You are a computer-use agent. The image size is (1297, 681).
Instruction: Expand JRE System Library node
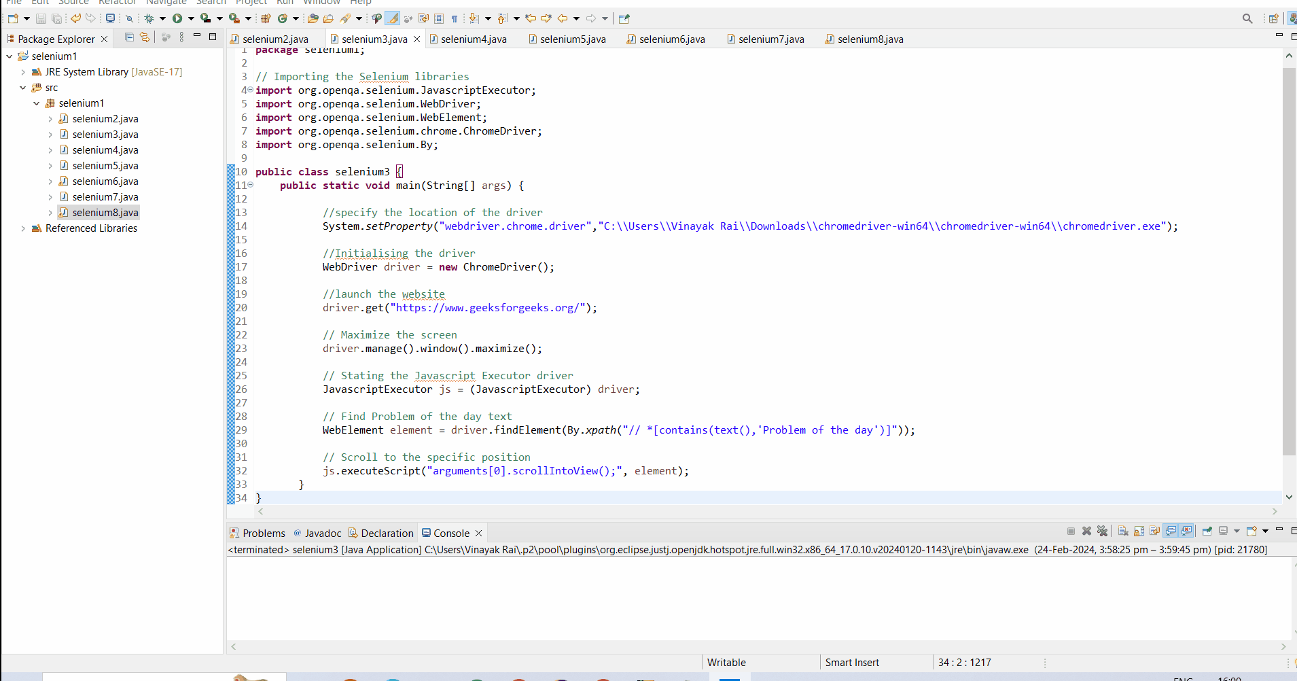coord(23,71)
